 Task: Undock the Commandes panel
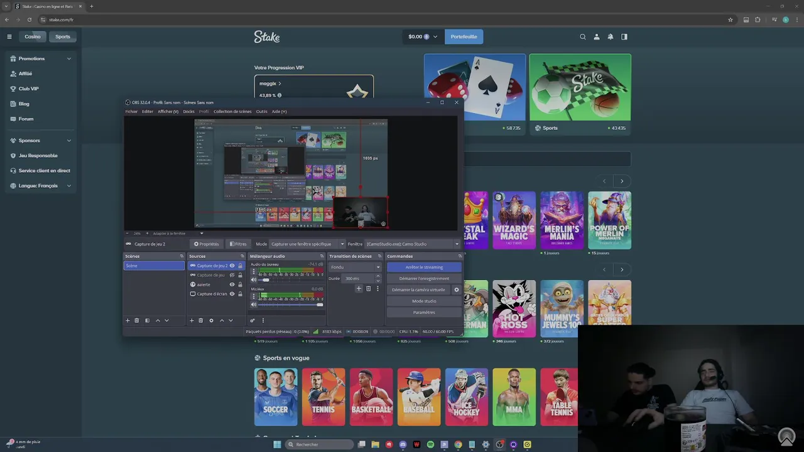[460, 256]
